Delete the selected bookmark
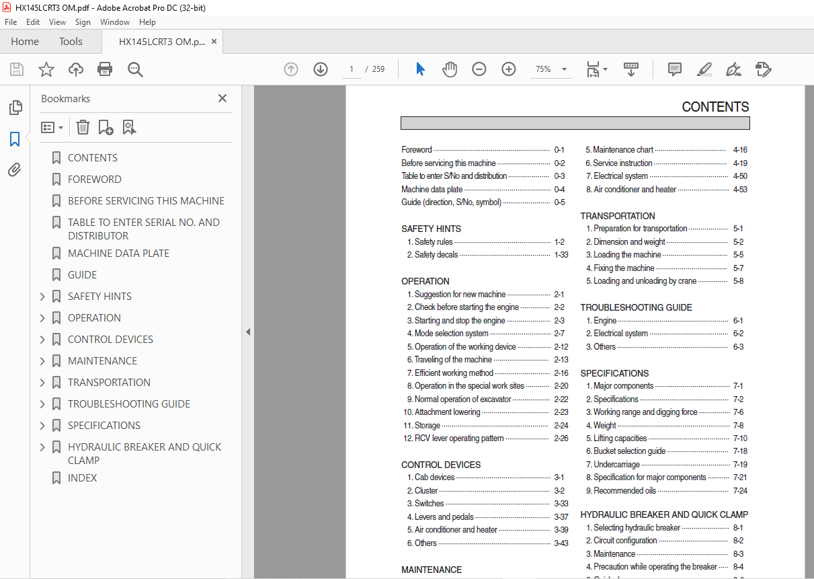 click(x=83, y=127)
